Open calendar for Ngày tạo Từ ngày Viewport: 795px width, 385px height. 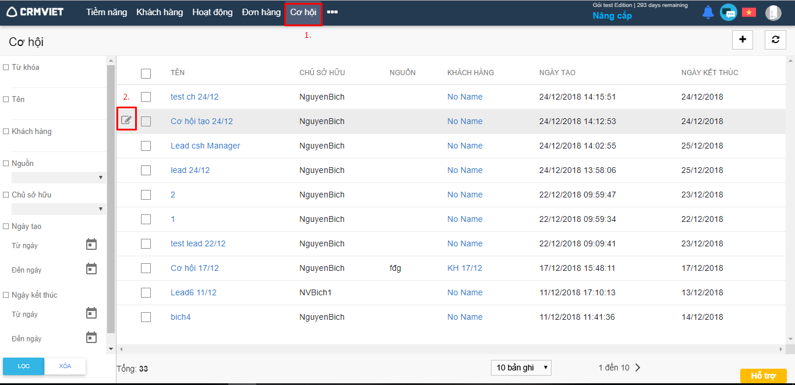click(x=91, y=244)
